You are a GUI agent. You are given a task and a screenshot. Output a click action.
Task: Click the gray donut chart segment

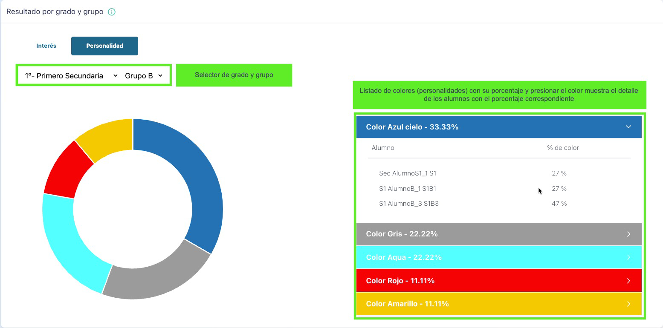[x=158, y=277]
